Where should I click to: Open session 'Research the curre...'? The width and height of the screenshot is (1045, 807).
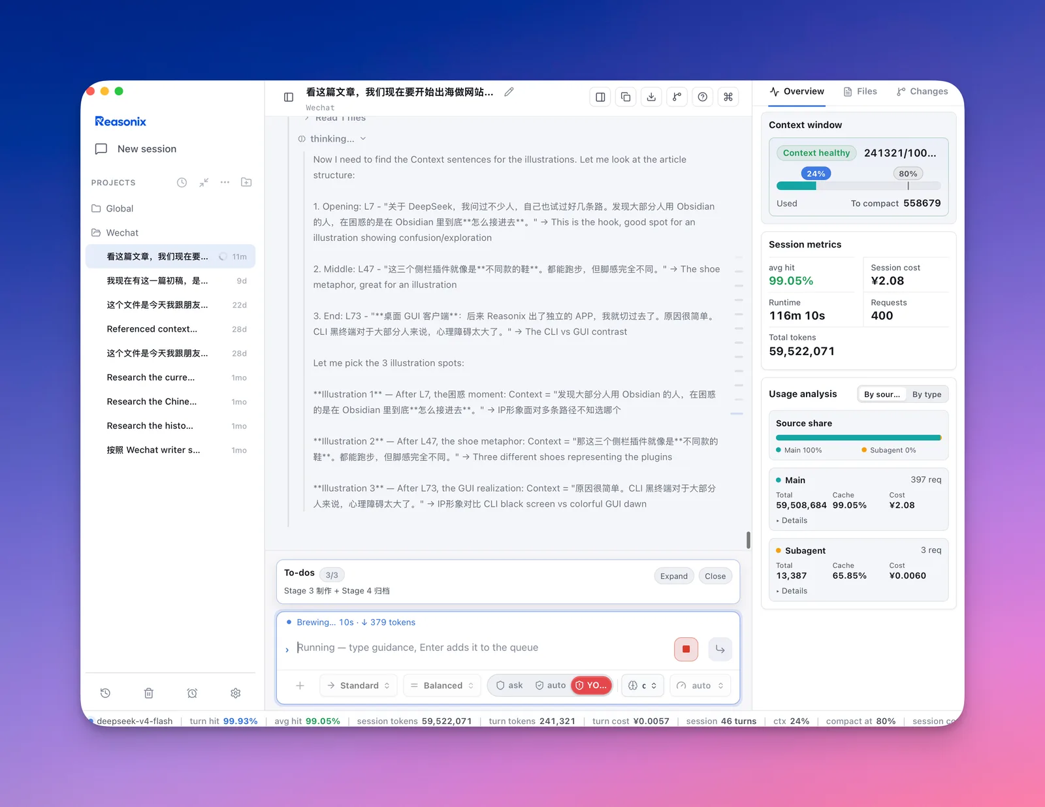(170, 377)
